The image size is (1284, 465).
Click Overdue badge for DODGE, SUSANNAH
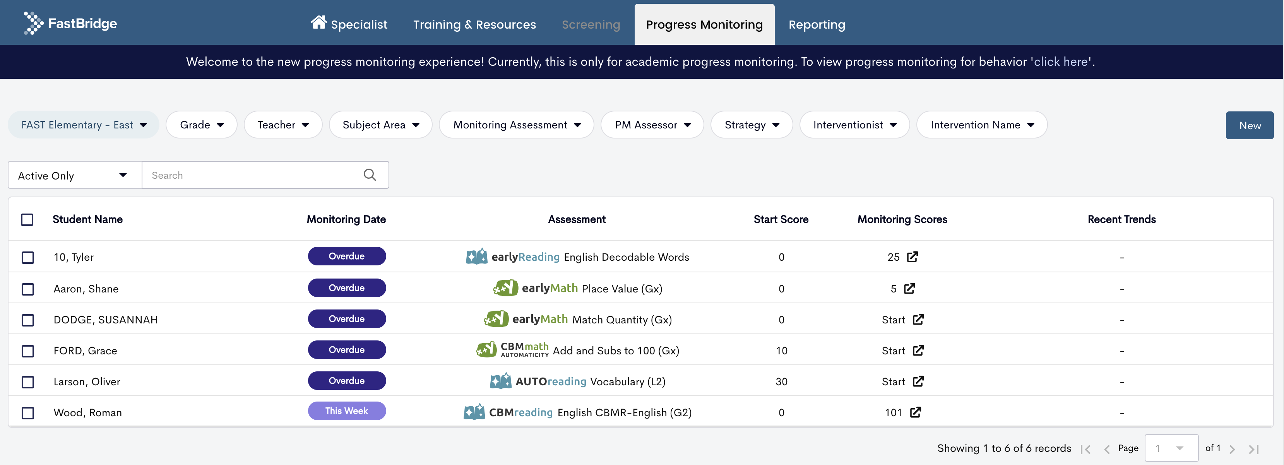(347, 318)
